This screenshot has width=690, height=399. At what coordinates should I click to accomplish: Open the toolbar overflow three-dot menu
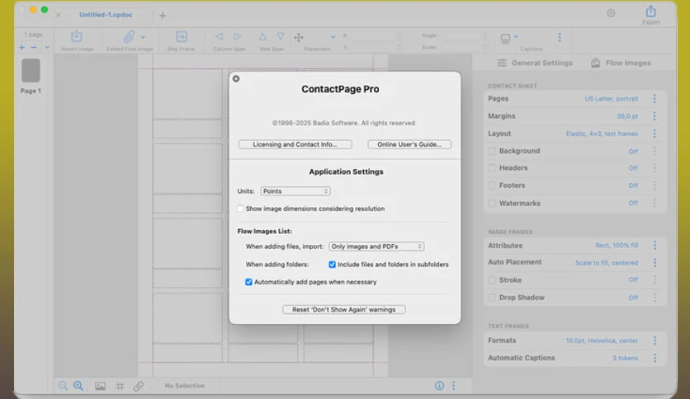click(x=560, y=37)
